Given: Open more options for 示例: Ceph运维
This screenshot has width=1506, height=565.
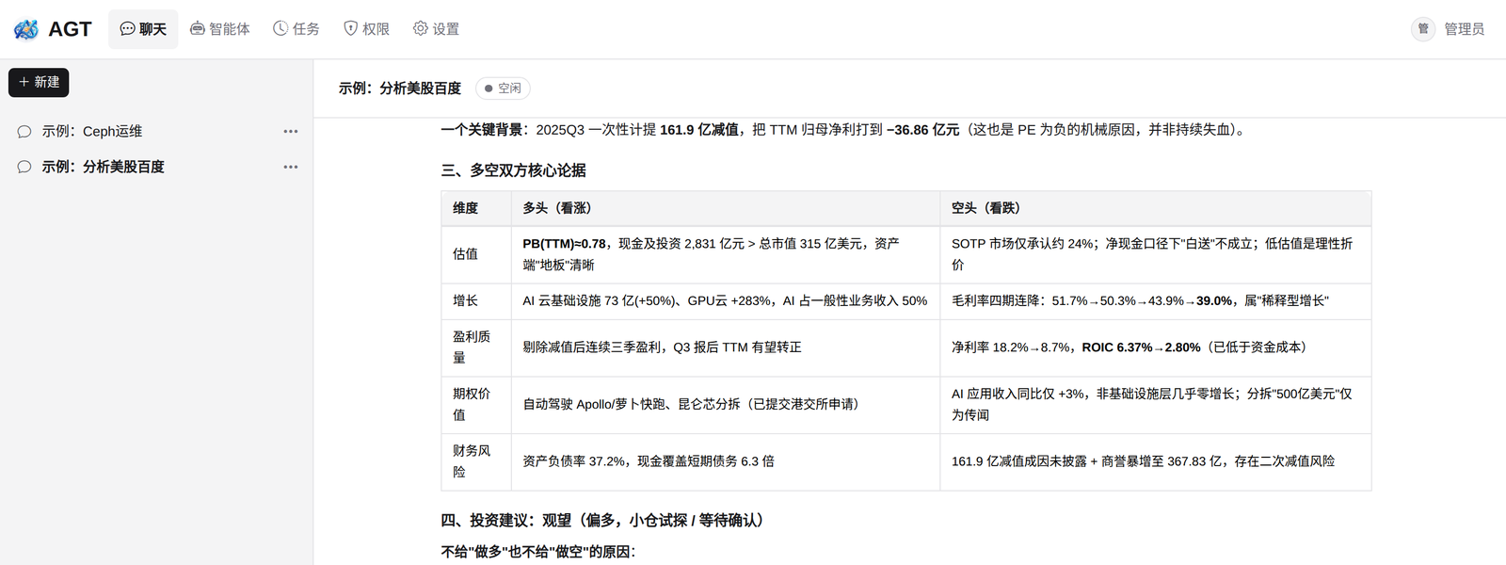Looking at the screenshot, I should pyautogui.click(x=291, y=132).
